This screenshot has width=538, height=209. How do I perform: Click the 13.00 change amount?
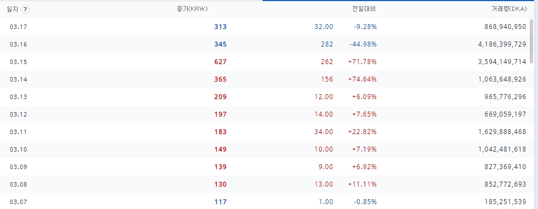click(324, 184)
